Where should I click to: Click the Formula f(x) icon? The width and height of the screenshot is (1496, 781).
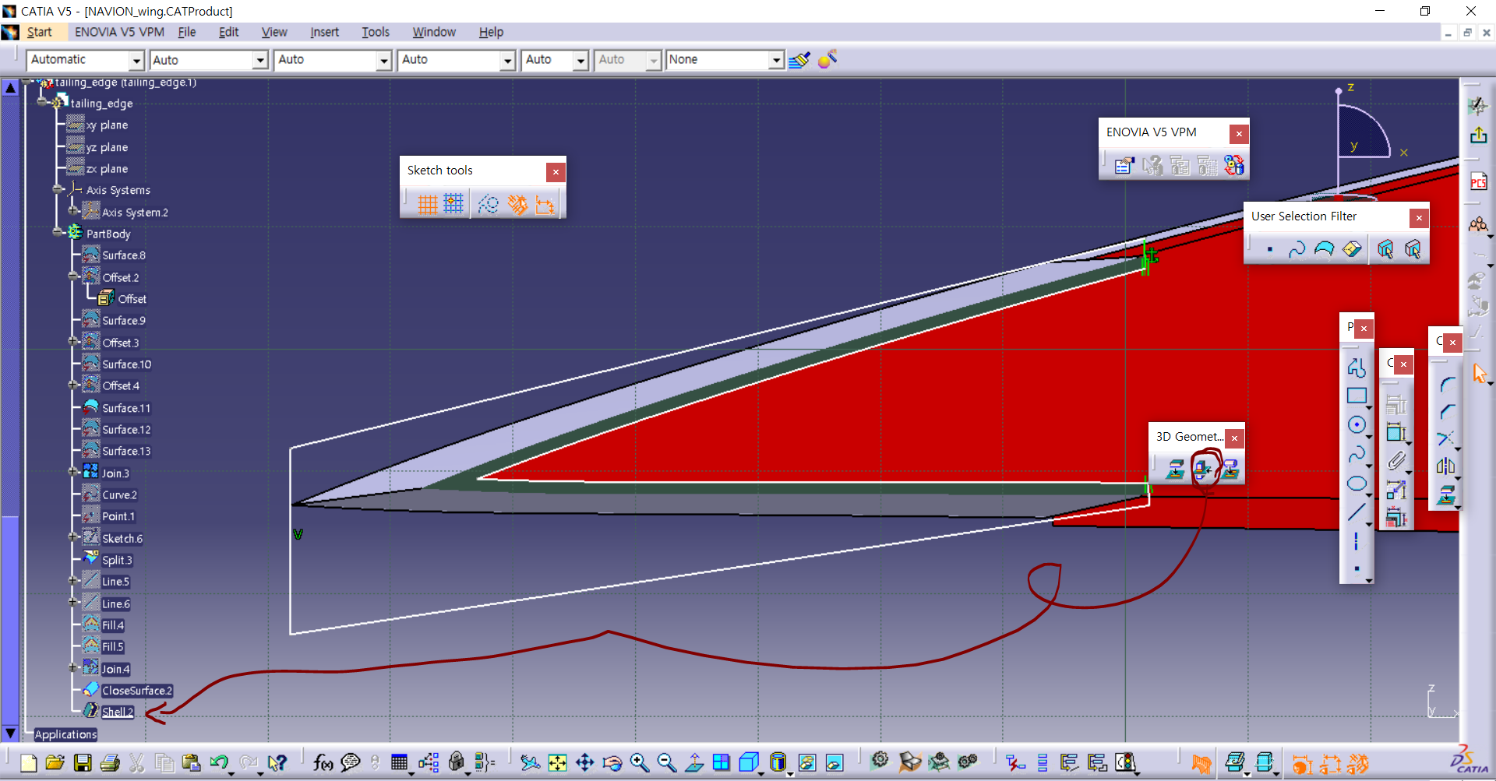[323, 763]
